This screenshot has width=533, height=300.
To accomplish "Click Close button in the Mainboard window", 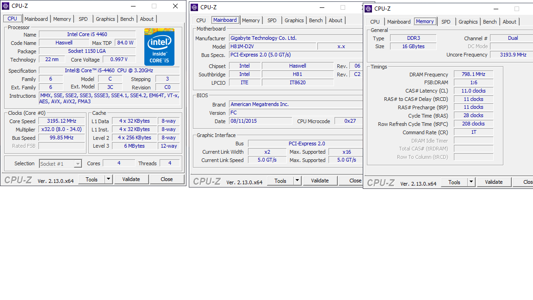I will (x=351, y=181).
